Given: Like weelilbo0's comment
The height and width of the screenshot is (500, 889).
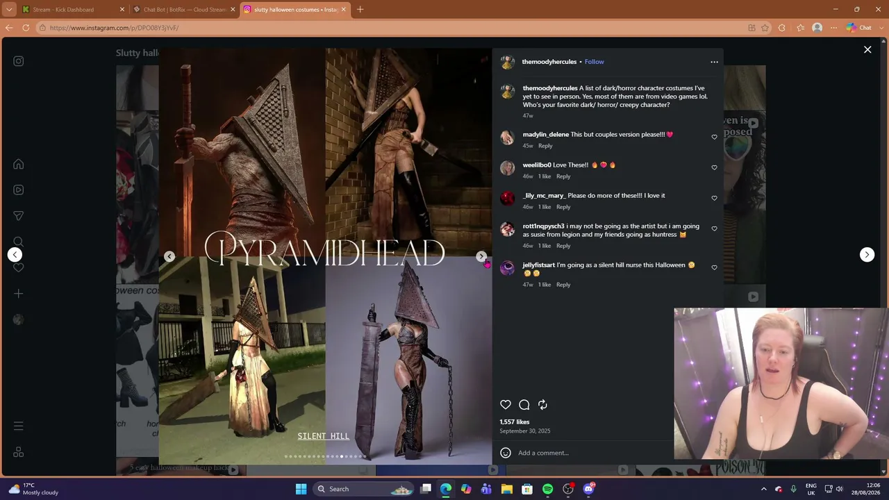Looking at the screenshot, I should pyautogui.click(x=714, y=167).
